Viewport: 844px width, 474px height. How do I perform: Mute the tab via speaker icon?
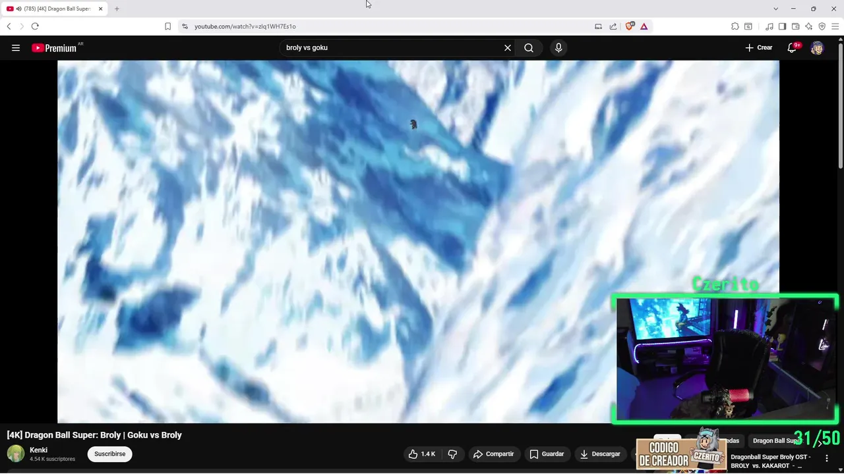pyautogui.click(x=18, y=9)
